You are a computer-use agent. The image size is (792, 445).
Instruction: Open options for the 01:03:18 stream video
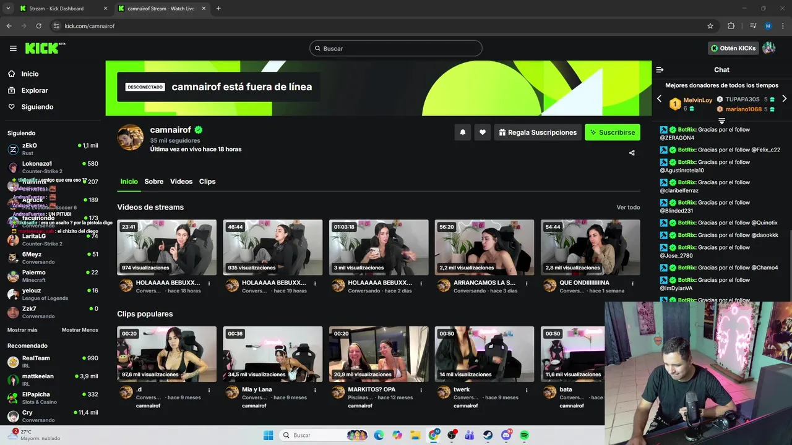pos(421,284)
